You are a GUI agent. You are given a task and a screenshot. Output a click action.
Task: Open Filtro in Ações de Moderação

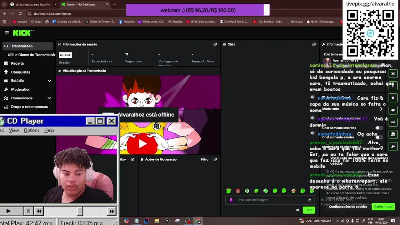pos(204,159)
